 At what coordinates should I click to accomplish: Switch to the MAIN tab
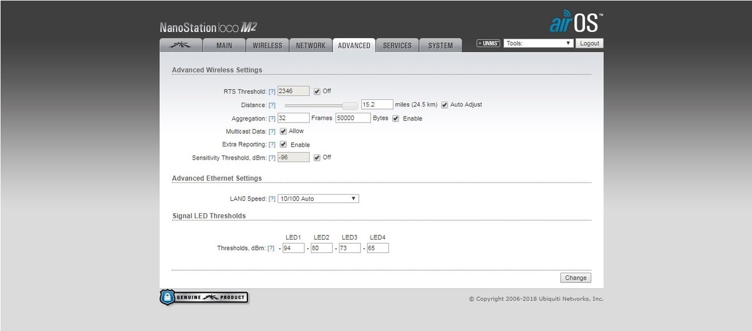pyautogui.click(x=224, y=45)
